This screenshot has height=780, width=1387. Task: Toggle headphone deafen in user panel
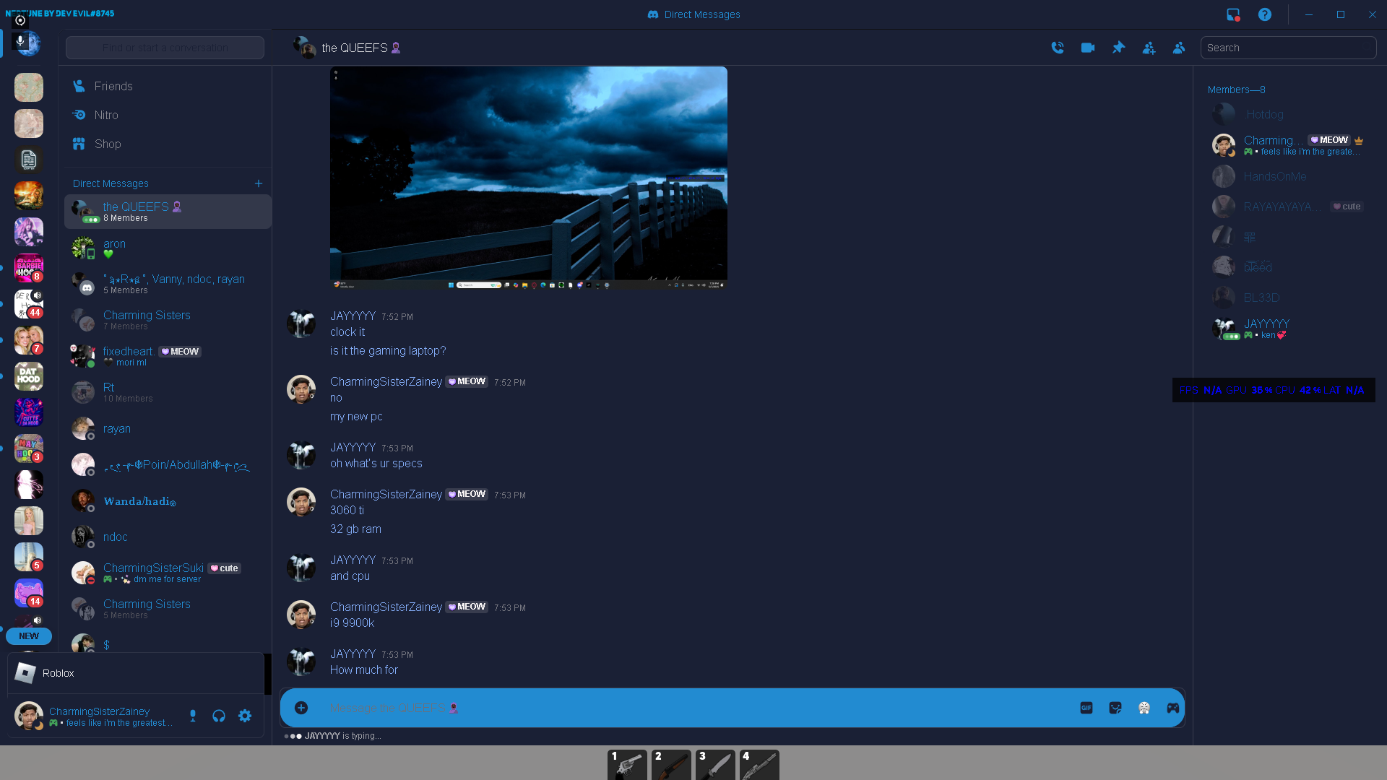pyautogui.click(x=219, y=716)
